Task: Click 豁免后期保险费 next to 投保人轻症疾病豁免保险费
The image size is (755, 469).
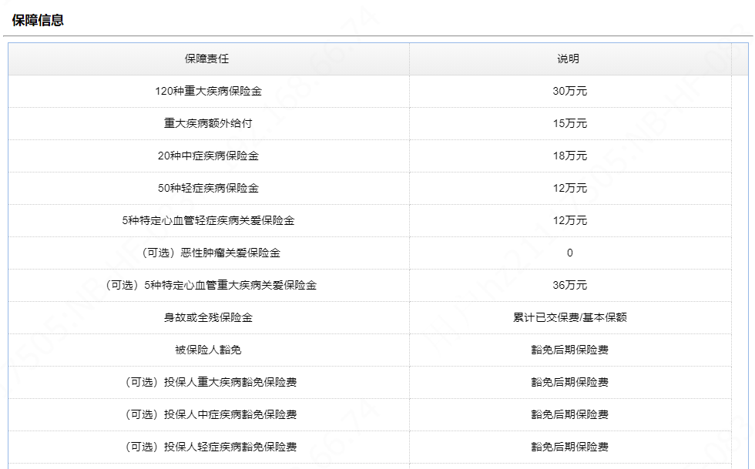Action: (569, 446)
